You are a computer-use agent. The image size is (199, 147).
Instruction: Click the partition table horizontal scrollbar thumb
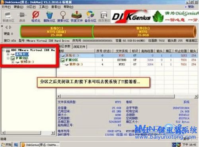tap(117, 96)
